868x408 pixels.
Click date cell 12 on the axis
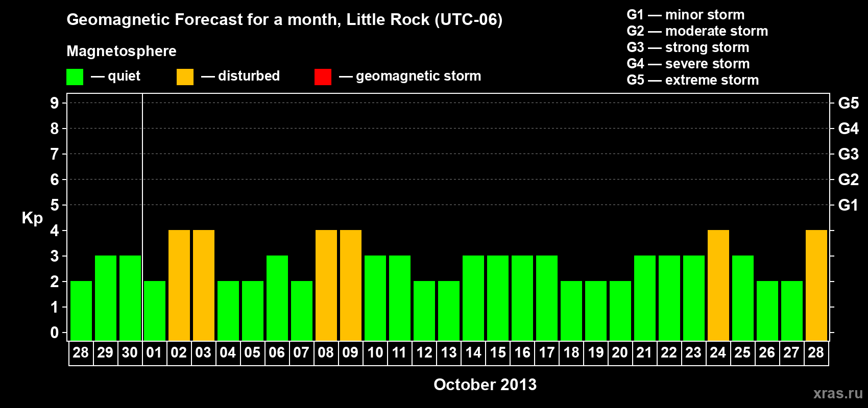[x=424, y=353]
